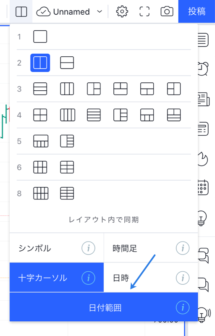Choose the six-chart 3x2 grid layout
Image resolution: width=215 pixels, height=336 pixels.
coord(40,167)
